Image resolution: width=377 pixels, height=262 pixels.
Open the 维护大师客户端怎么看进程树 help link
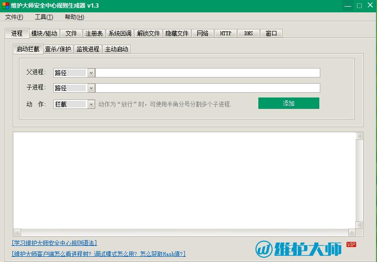pos(99,253)
